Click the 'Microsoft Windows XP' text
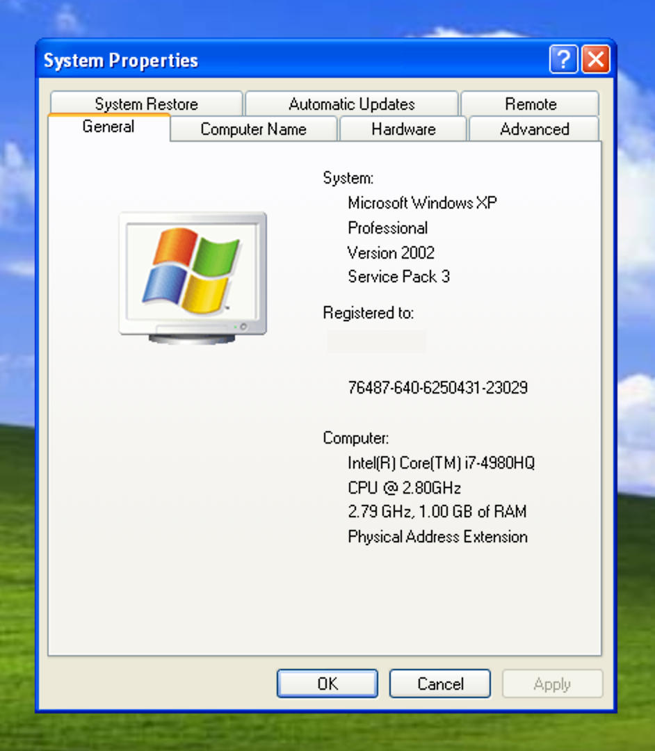Image resolution: width=655 pixels, height=751 pixels. click(x=422, y=202)
